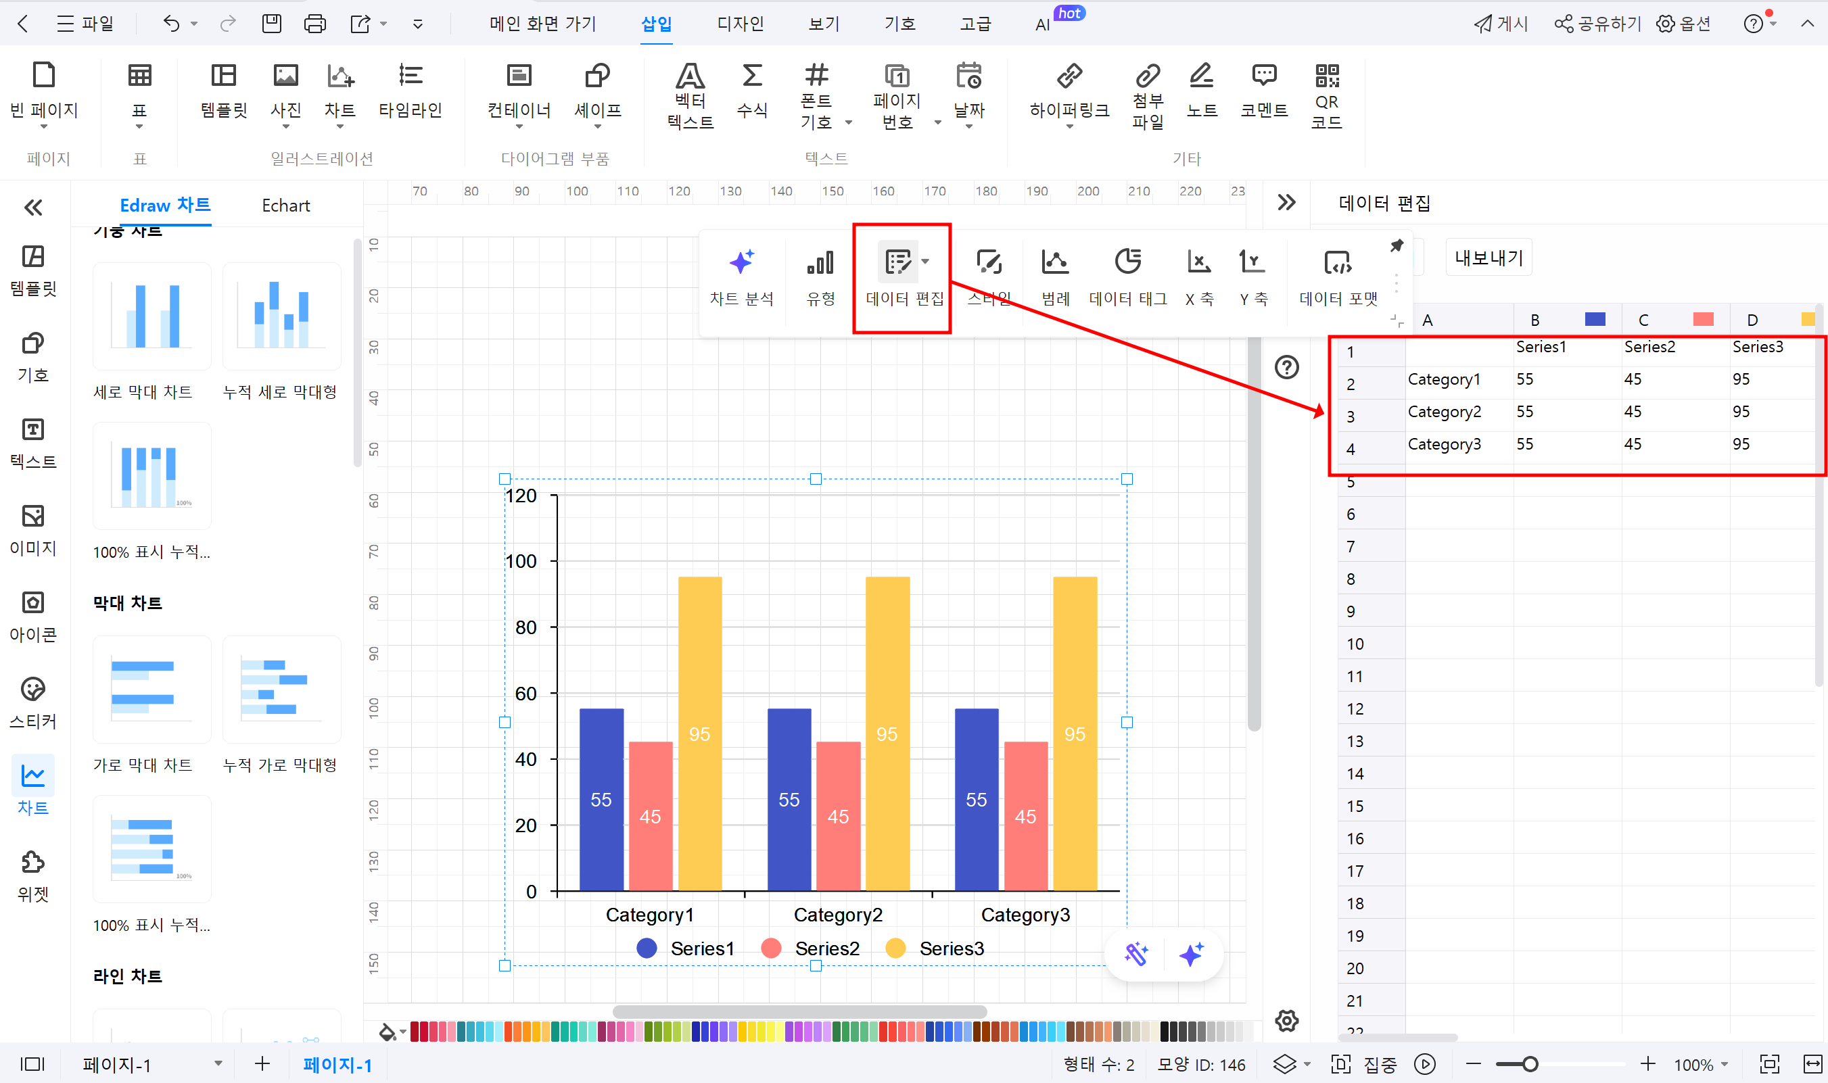The image size is (1828, 1083).
Task: Open X 축 axis settings
Action: point(1200,278)
